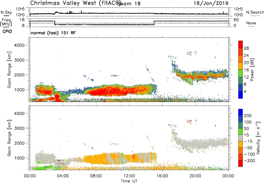Select the dark blue bottom of Power colorbar

(x=241, y=95)
